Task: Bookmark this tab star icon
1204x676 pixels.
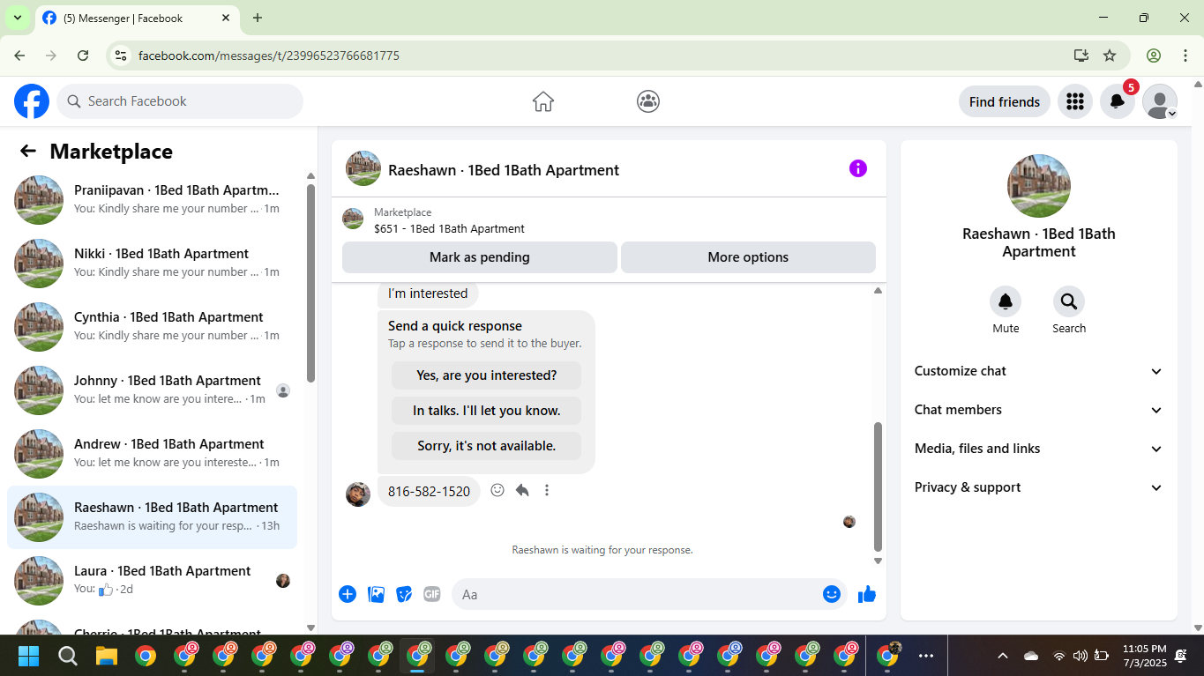Action: coord(1110,56)
